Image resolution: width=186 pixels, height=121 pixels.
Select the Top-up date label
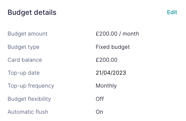(x=24, y=73)
